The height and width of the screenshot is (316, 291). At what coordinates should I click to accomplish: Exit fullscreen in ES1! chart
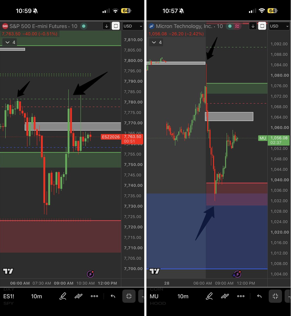(x=129, y=296)
